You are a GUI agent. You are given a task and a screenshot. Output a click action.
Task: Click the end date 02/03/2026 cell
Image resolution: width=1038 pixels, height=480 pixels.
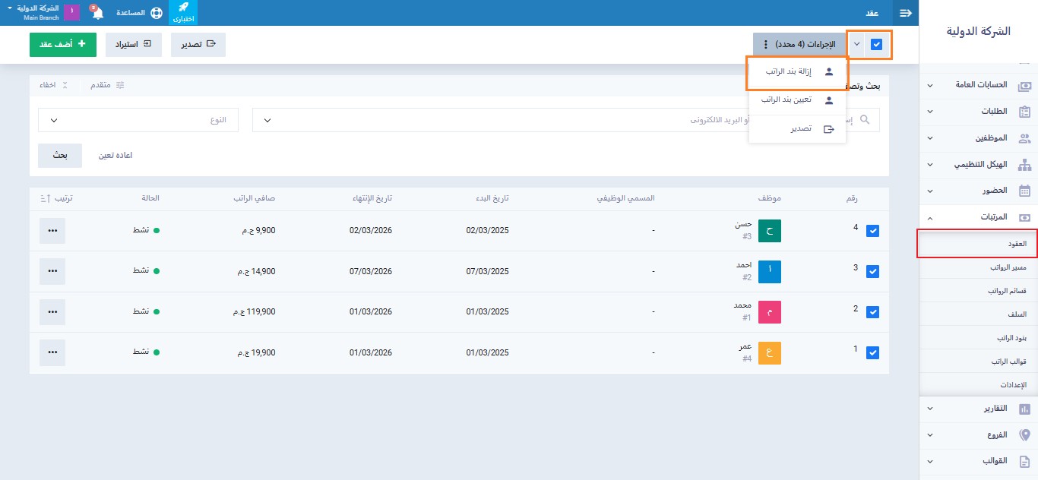point(371,231)
